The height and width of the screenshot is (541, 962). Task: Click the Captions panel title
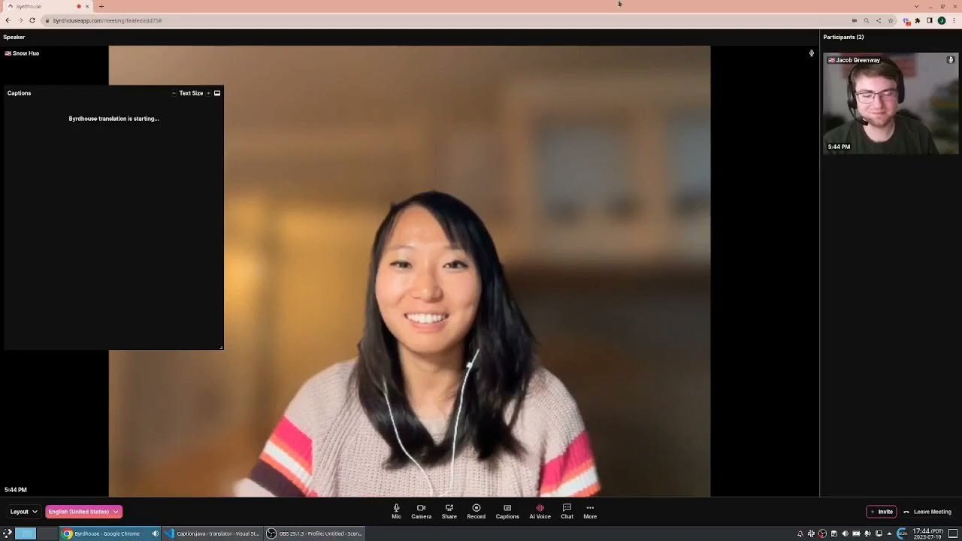pos(19,93)
